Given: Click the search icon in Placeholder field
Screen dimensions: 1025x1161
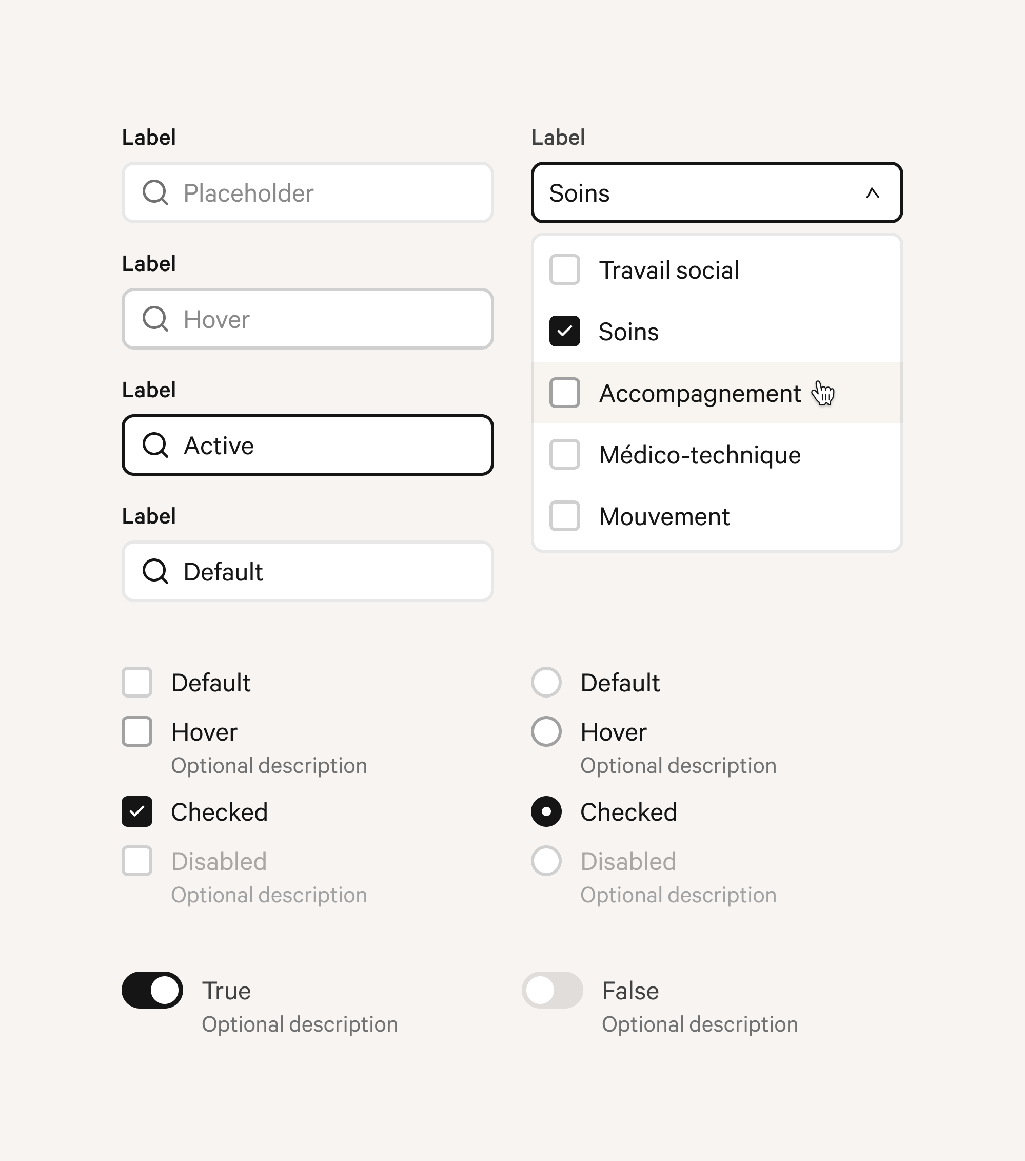Looking at the screenshot, I should click(x=155, y=192).
